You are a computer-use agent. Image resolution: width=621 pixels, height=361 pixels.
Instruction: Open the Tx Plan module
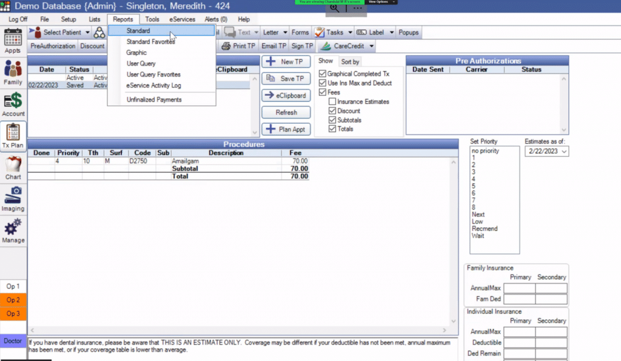pyautogui.click(x=13, y=136)
